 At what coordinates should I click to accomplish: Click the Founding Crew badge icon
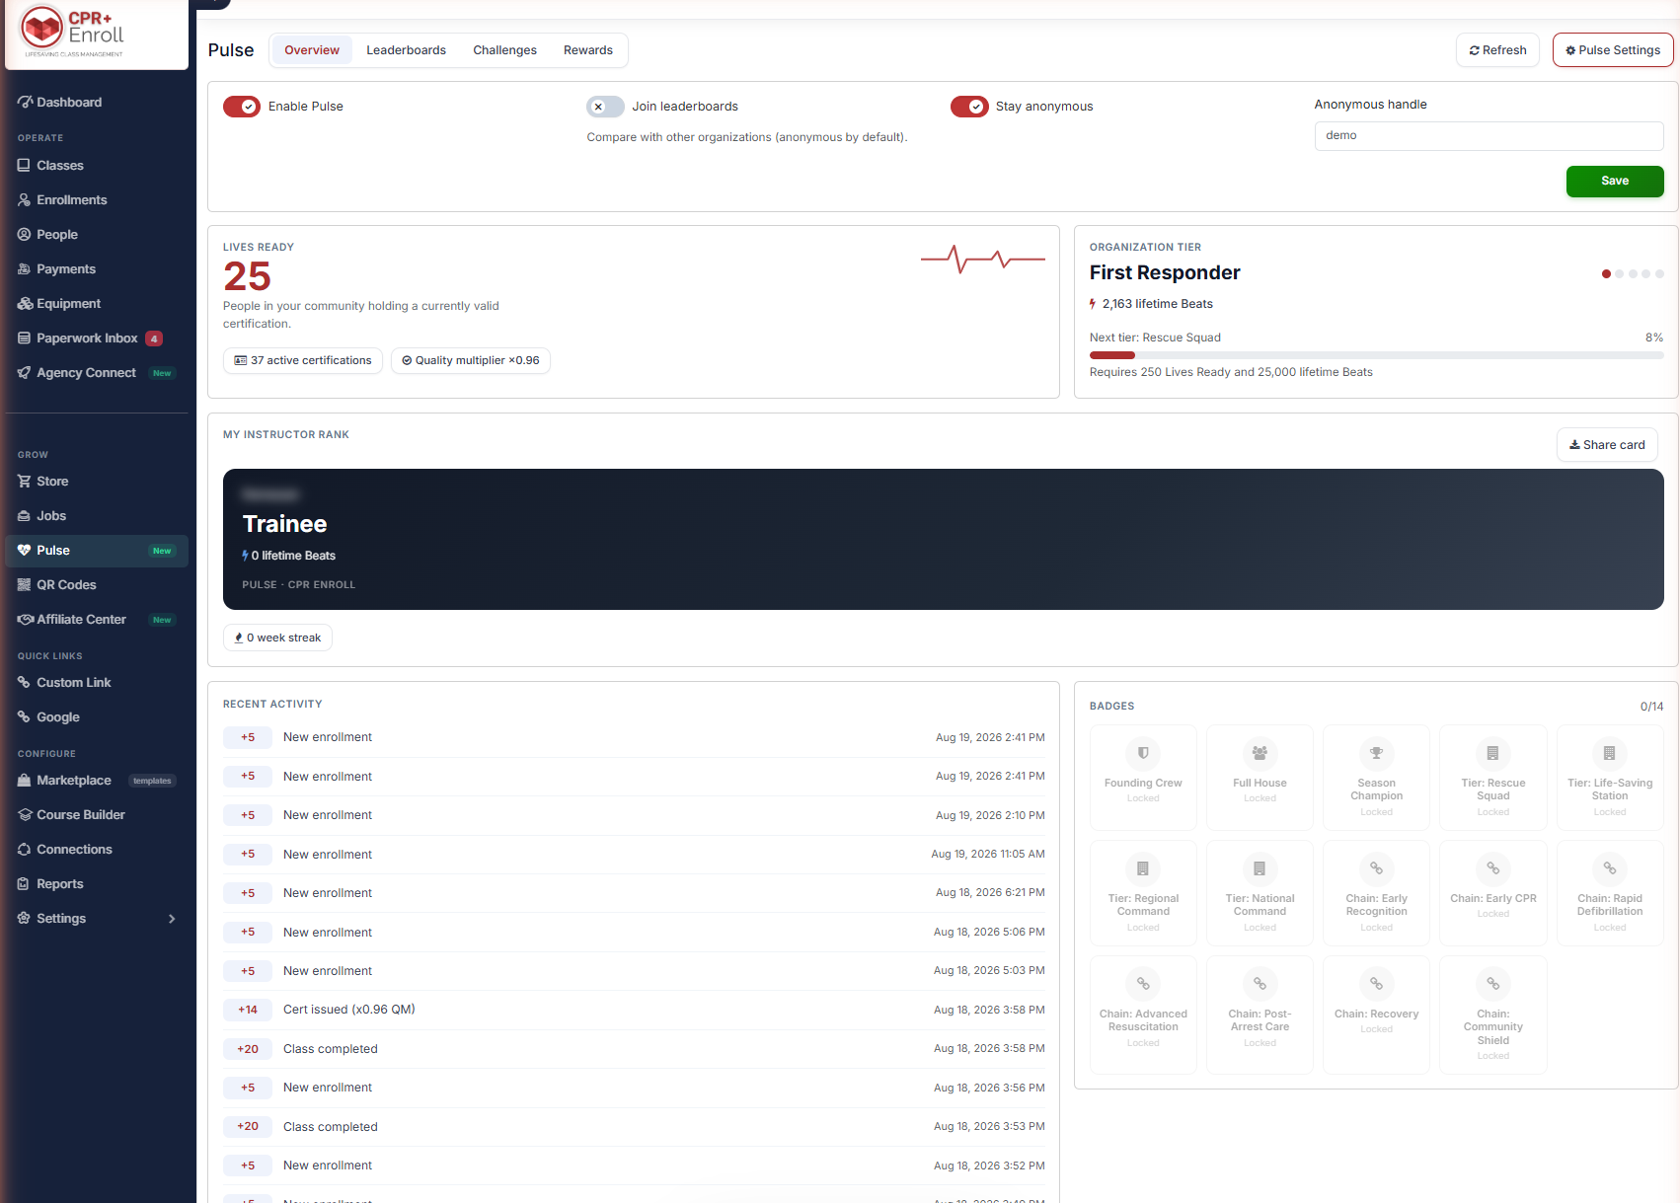coord(1143,753)
